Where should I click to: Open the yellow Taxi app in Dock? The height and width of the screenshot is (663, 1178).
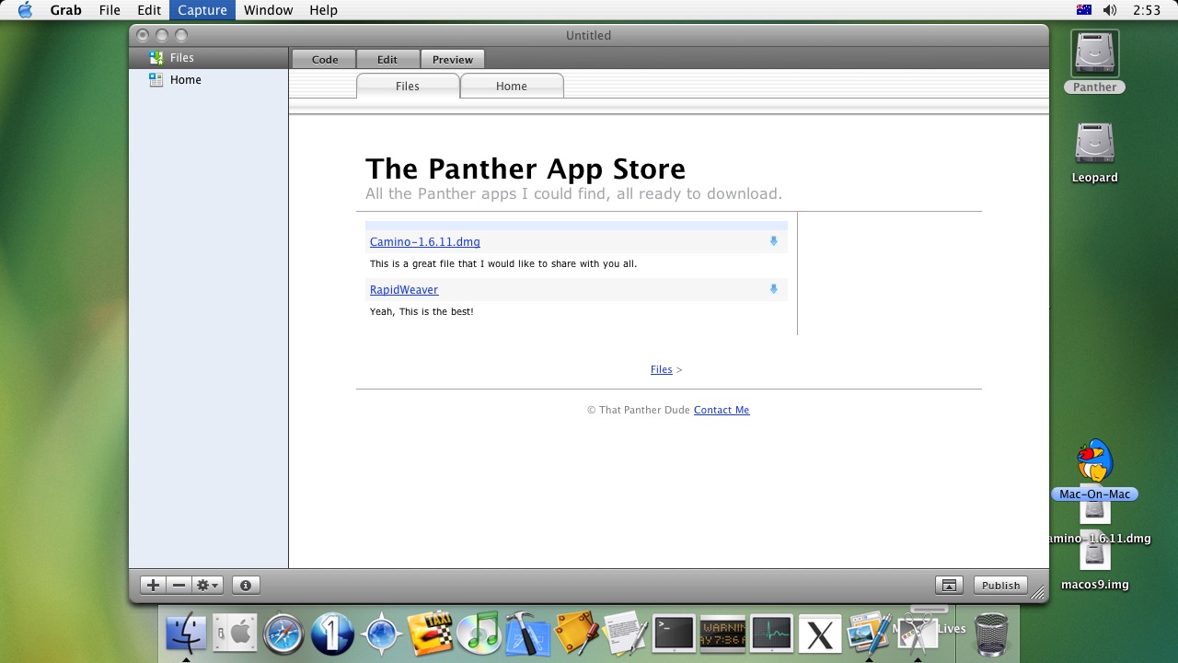(x=430, y=634)
